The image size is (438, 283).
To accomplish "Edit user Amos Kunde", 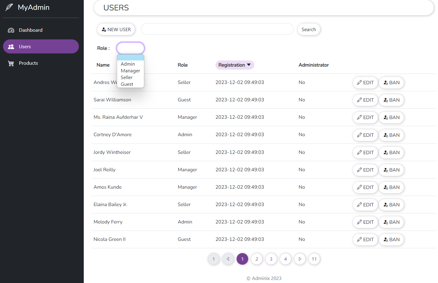I will click(365, 187).
